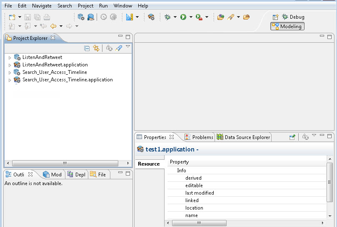337x227 pixels.
Task: Open the Navigate menu
Action: (x=42, y=6)
